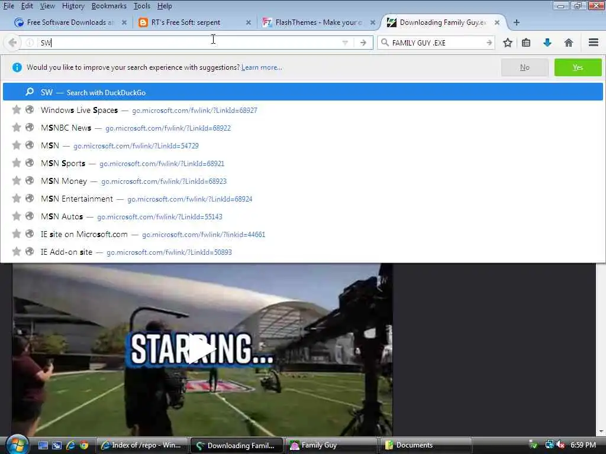This screenshot has height=454, width=606.
Task: Submit search with search box arrow
Action: pyautogui.click(x=489, y=43)
